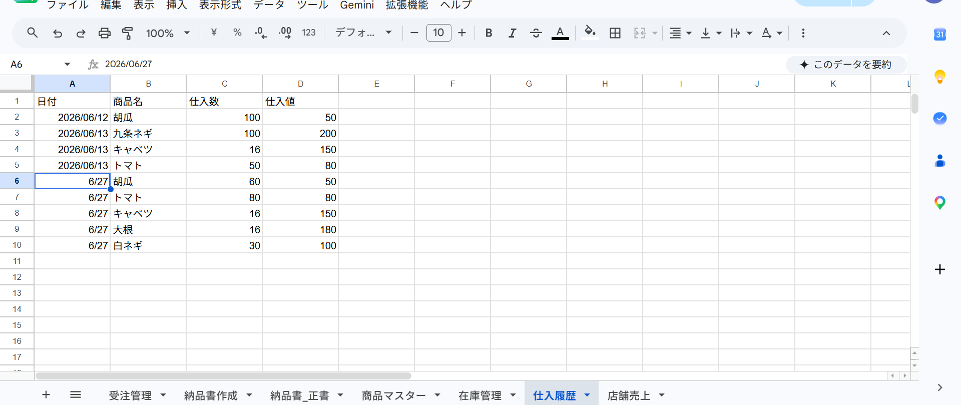The image size is (961, 405).
Task: Open Google Calendar side panel icon
Action: [x=940, y=34]
